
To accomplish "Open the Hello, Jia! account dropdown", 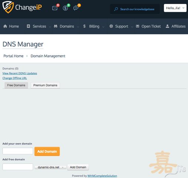I will 175,8.
